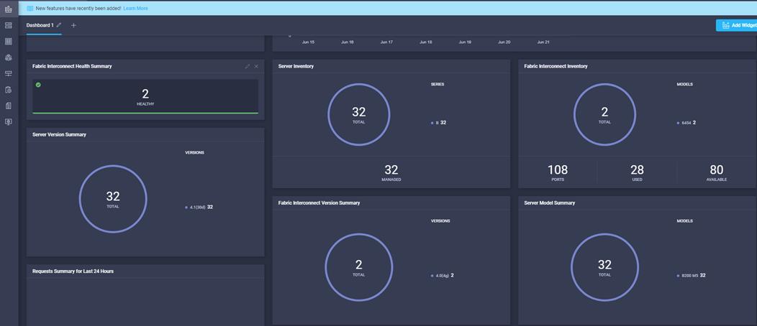
Task: Click the Jun 21 chart axis label
Action: point(543,42)
